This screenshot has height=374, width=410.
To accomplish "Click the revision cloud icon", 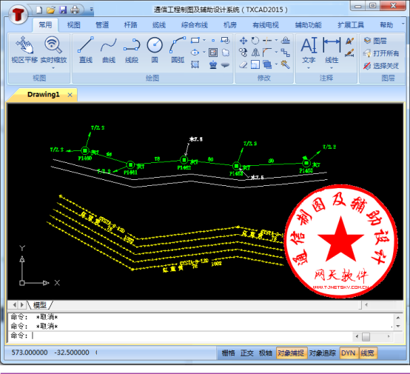I will tap(226, 53).
